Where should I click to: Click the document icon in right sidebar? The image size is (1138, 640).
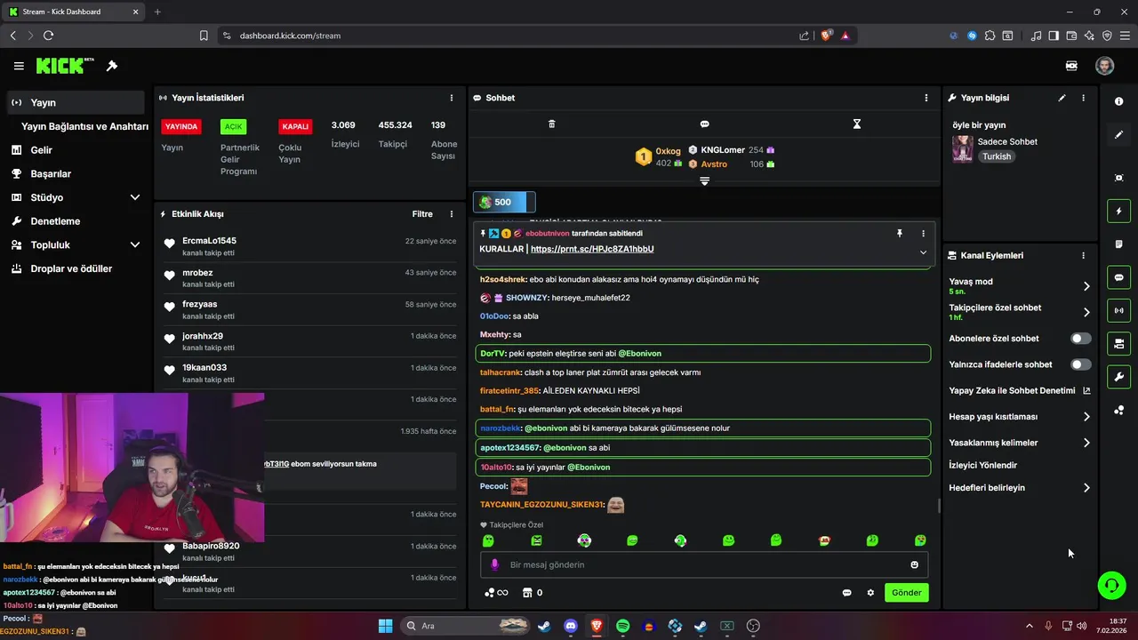coord(1118,244)
